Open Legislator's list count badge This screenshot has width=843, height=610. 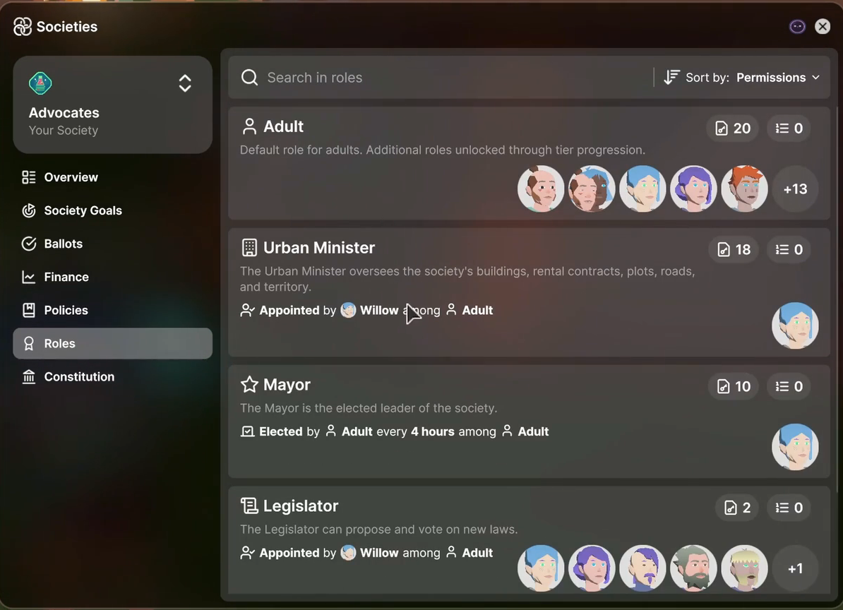(x=789, y=508)
